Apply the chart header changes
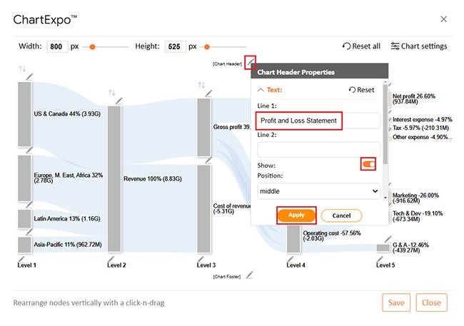Image resolution: width=464 pixels, height=326 pixels. 296,215
